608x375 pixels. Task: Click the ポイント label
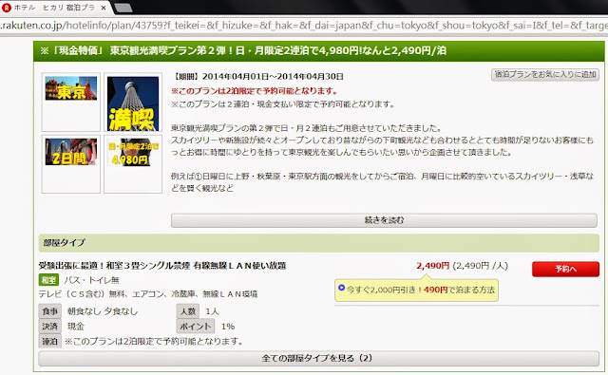(x=196, y=327)
